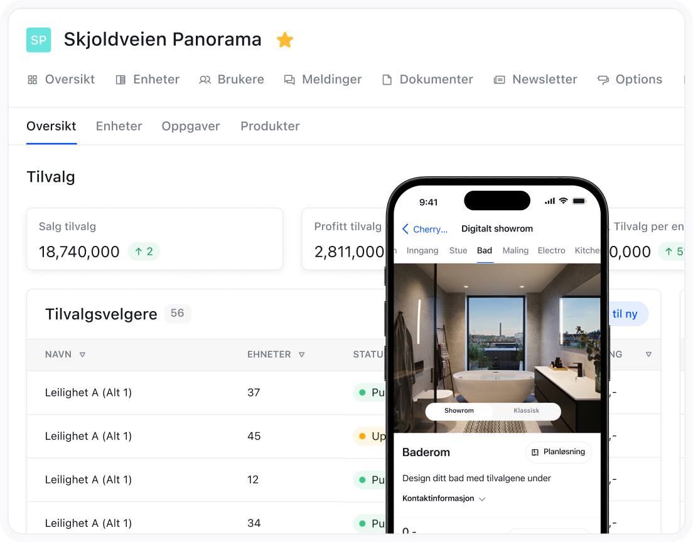Viewport: 693px width, 542px height.
Task: Click the Brukere people icon
Action: coord(205,80)
